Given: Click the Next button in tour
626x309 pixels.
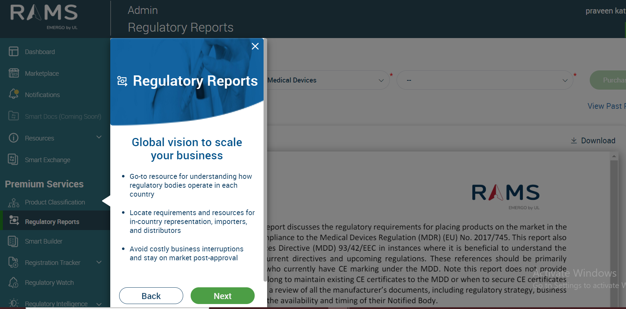Looking at the screenshot, I should [223, 296].
